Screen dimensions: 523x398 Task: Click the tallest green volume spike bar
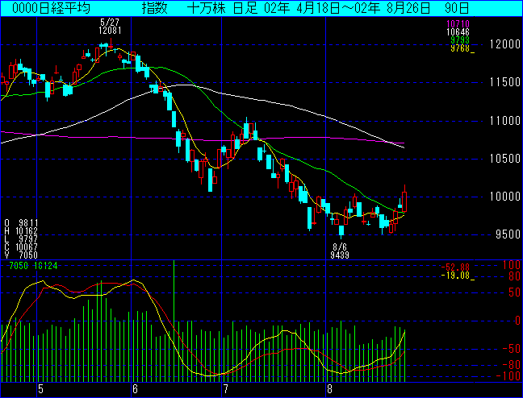click(x=174, y=321)
